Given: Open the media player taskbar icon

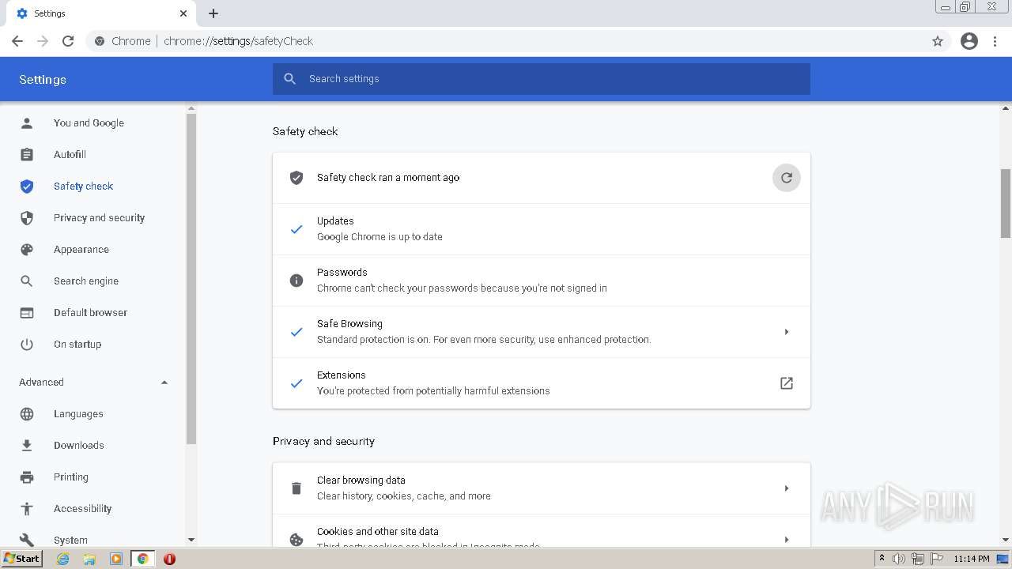Looking at the screenshot, I should [116, 559].
